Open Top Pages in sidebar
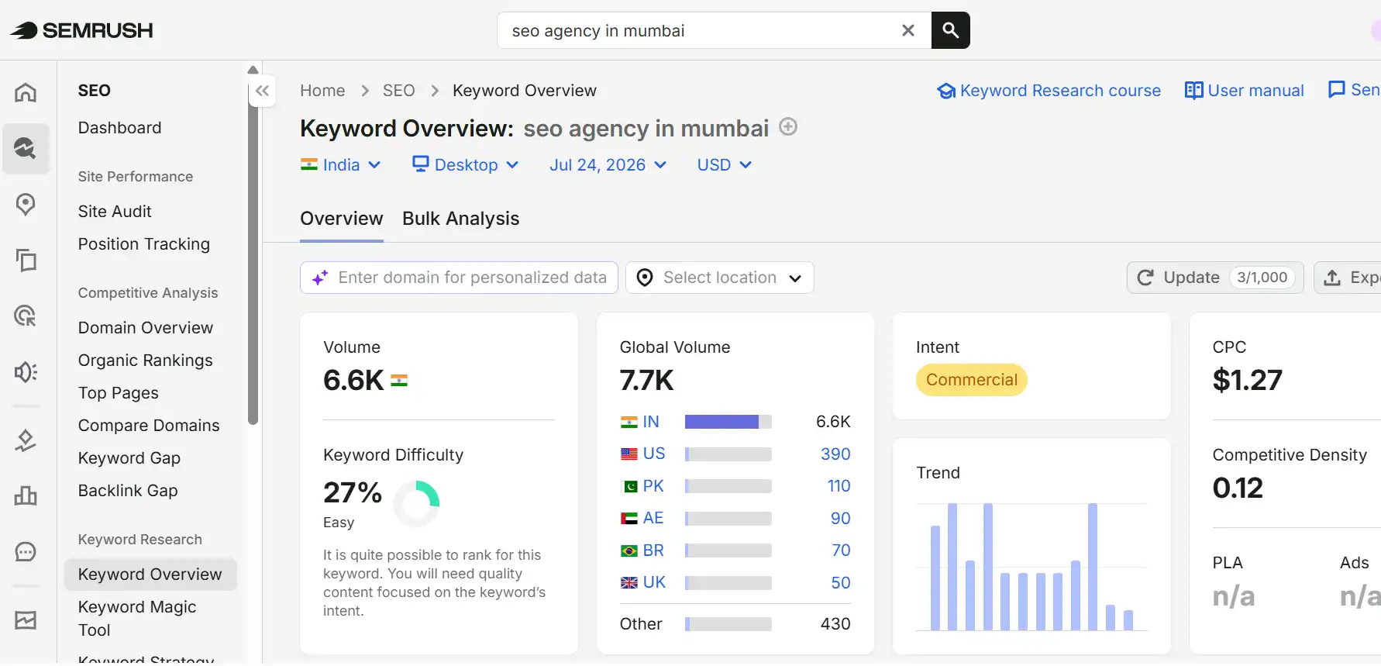The image size is (1381, 666). click(119, 393)
